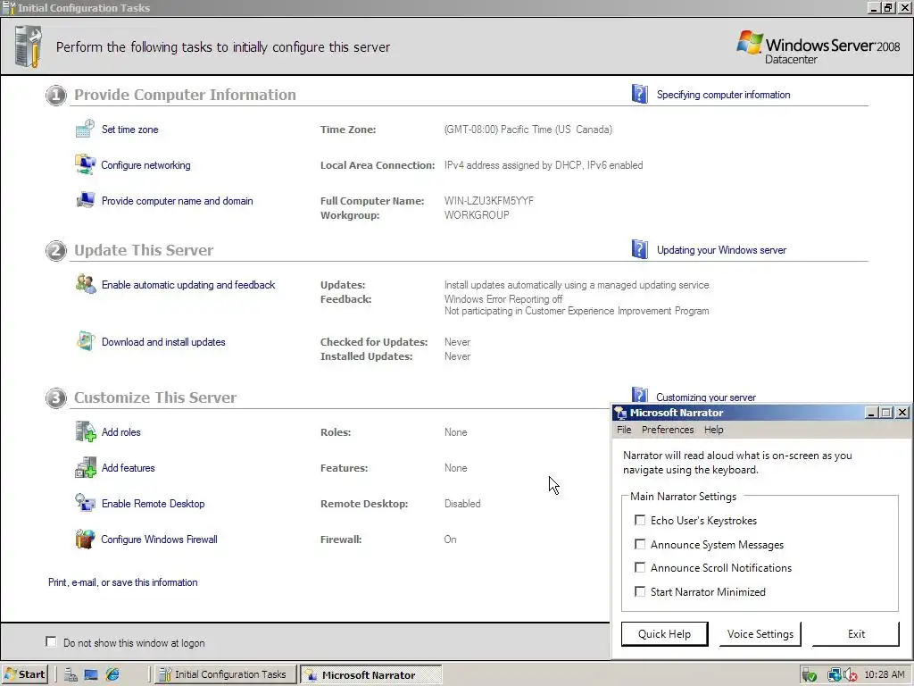This screenshot has height=686, width=914.
Task: Open Updating your Windows server help link
Action: tap(721, 250)
